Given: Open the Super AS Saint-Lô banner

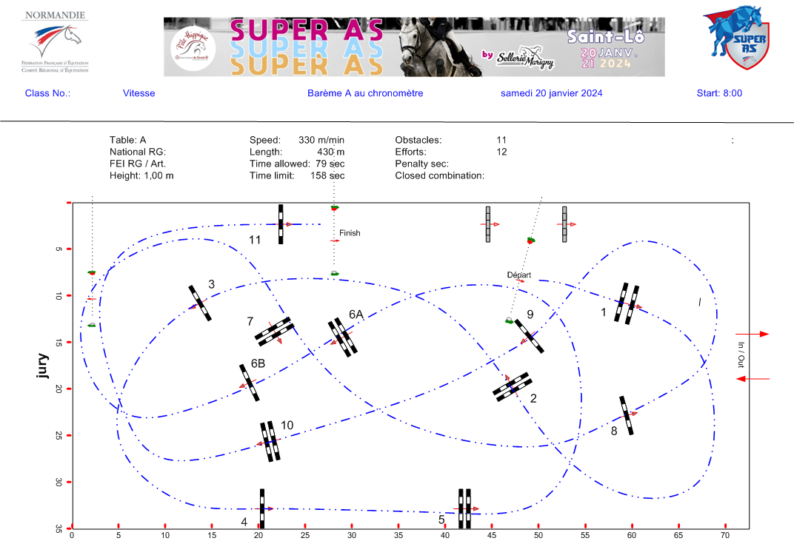Looking at the screenshot, I should pyautogui.click(x=414, y=47).
